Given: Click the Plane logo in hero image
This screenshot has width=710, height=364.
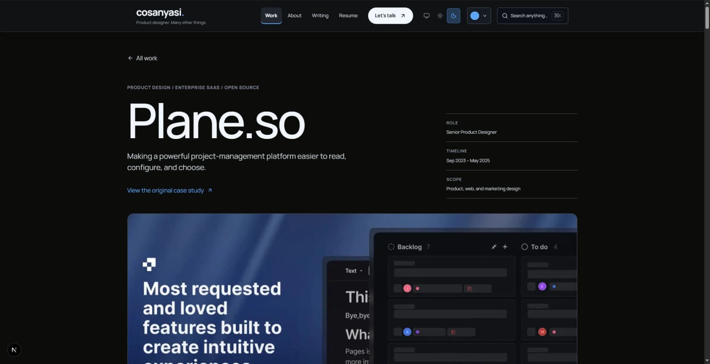Looking at the screenshot, I should point(149,264).
